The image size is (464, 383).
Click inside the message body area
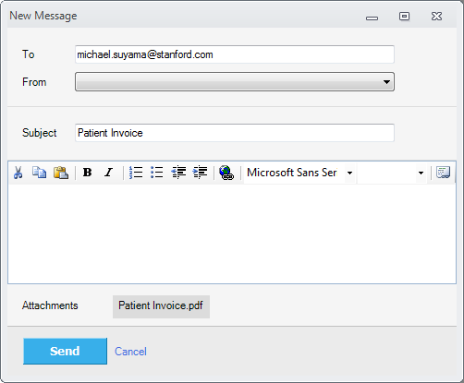[232, 233]
